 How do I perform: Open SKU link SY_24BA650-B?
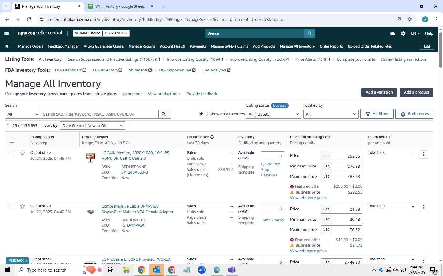point(134,172)
